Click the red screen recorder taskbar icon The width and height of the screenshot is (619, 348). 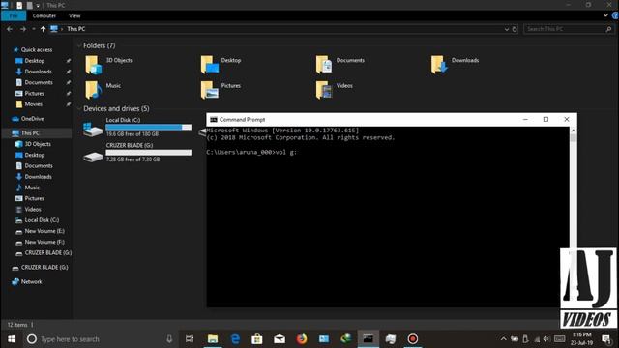click(x=413, y=339)
